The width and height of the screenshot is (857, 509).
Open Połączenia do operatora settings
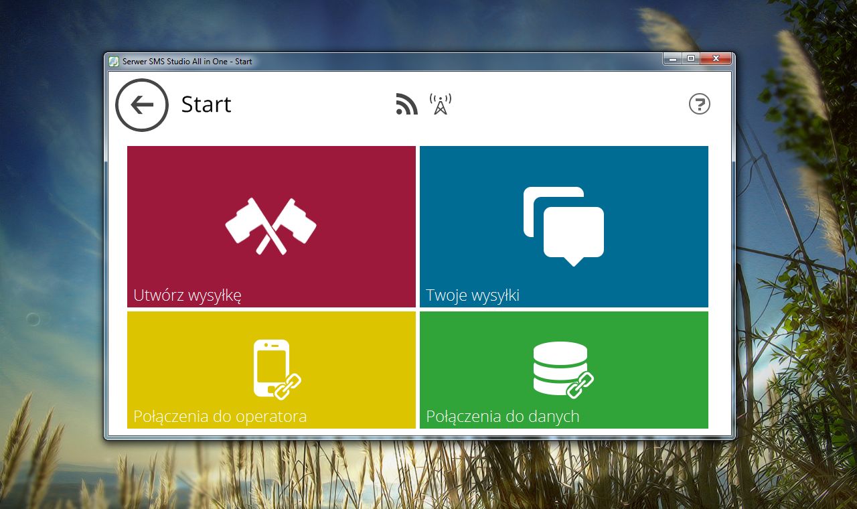270,369
